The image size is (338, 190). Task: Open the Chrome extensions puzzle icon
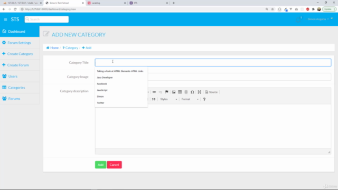pos(313,9)
